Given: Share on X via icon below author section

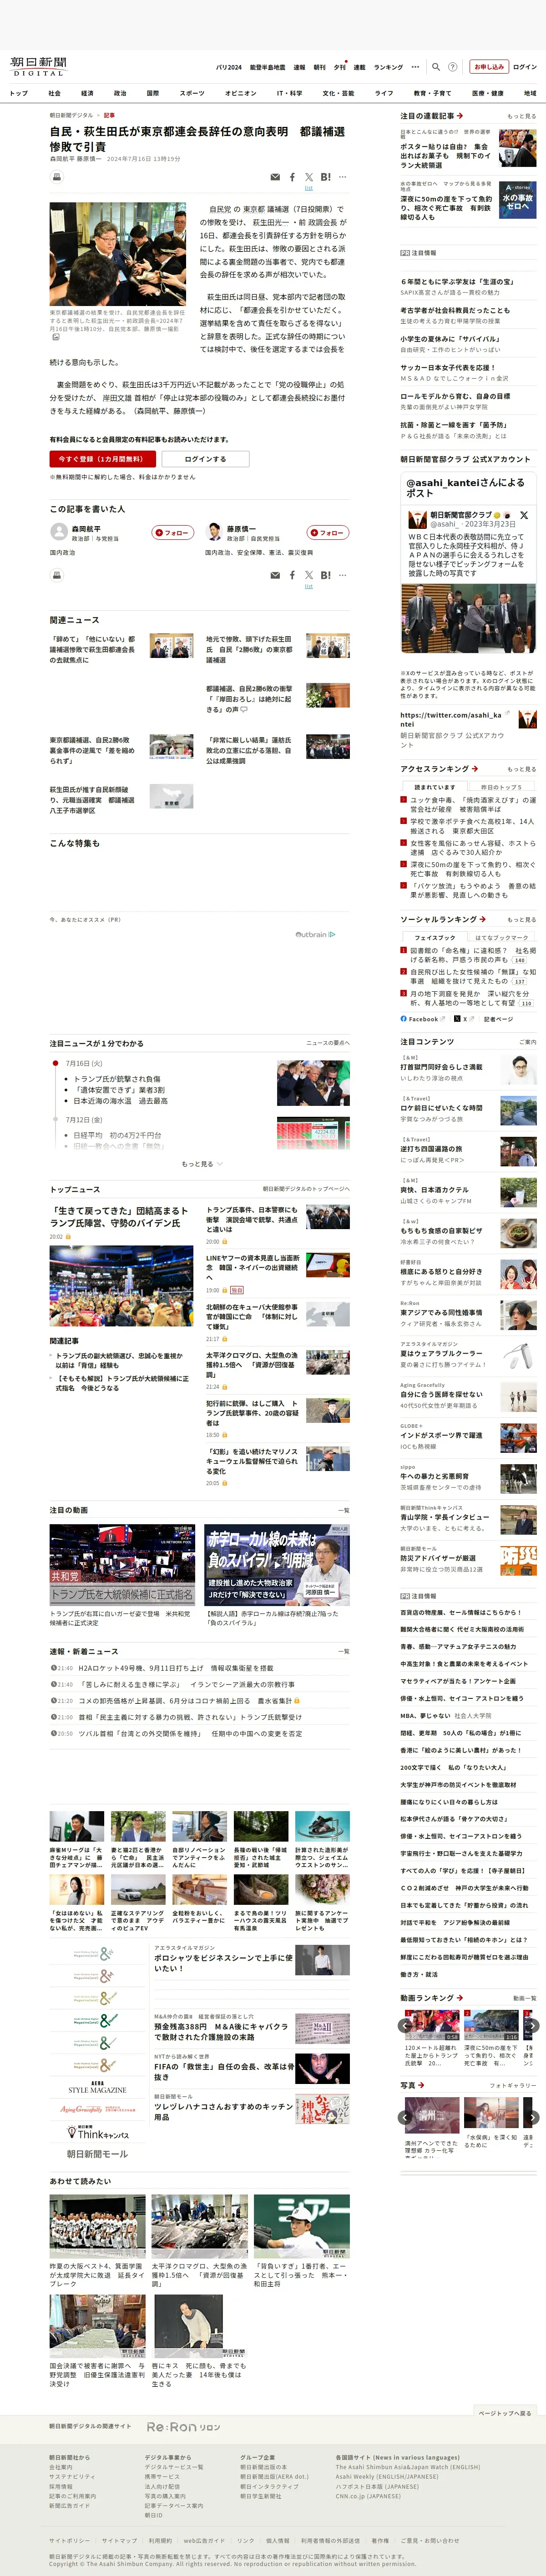Looking at the screenshot, I should pyautogui.click(x=308, y=575).
